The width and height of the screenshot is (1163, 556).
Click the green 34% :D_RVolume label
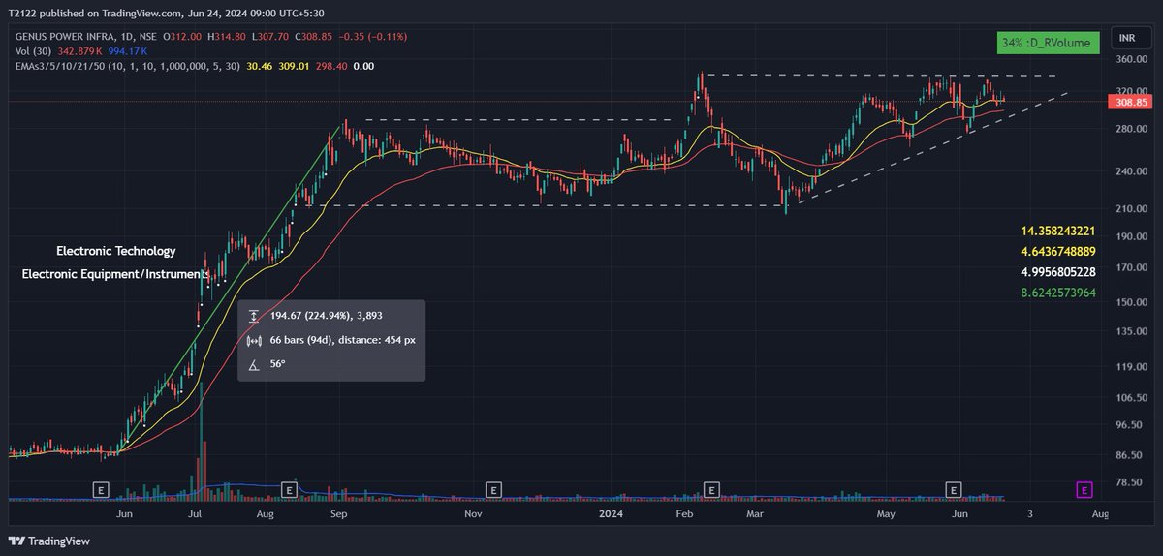coord(1049,43)
